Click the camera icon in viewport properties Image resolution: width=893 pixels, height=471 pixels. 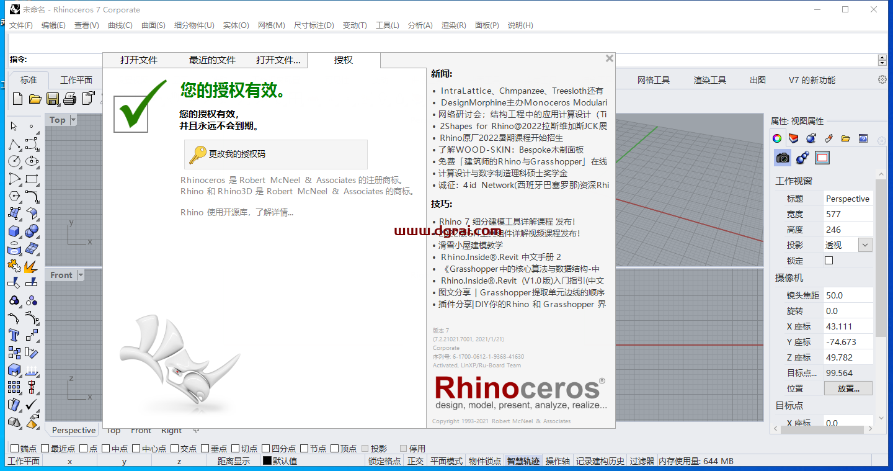pyautogui.click(x=782, y=158)
